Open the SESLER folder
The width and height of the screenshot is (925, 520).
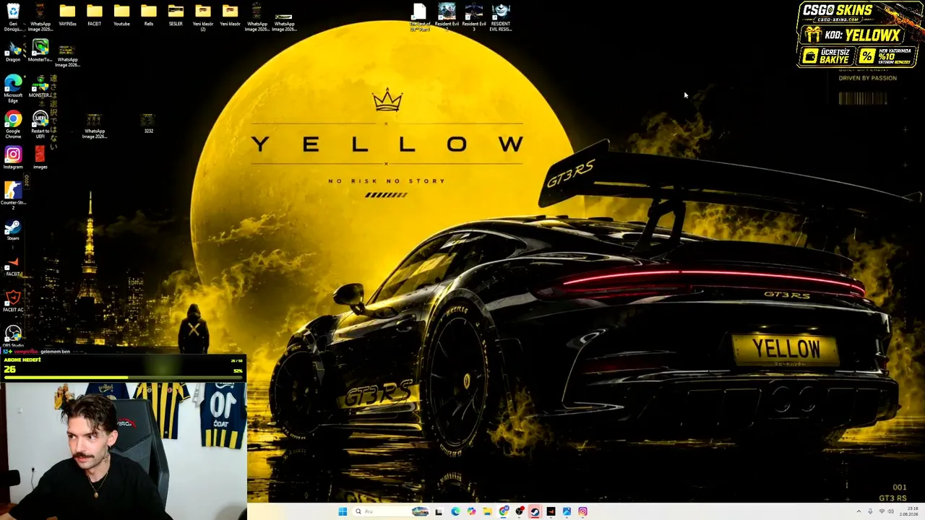(176, 15)
